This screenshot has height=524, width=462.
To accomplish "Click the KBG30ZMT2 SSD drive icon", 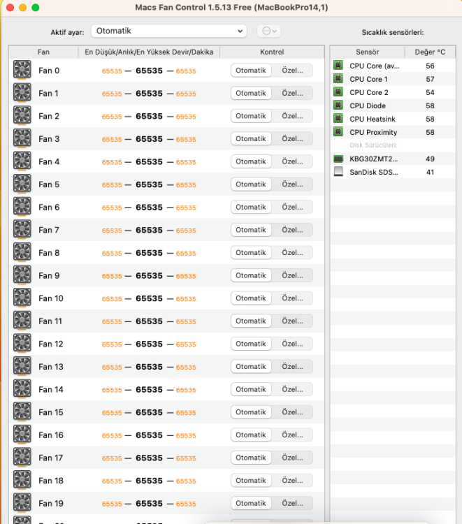I will click(x=338, y=159).
